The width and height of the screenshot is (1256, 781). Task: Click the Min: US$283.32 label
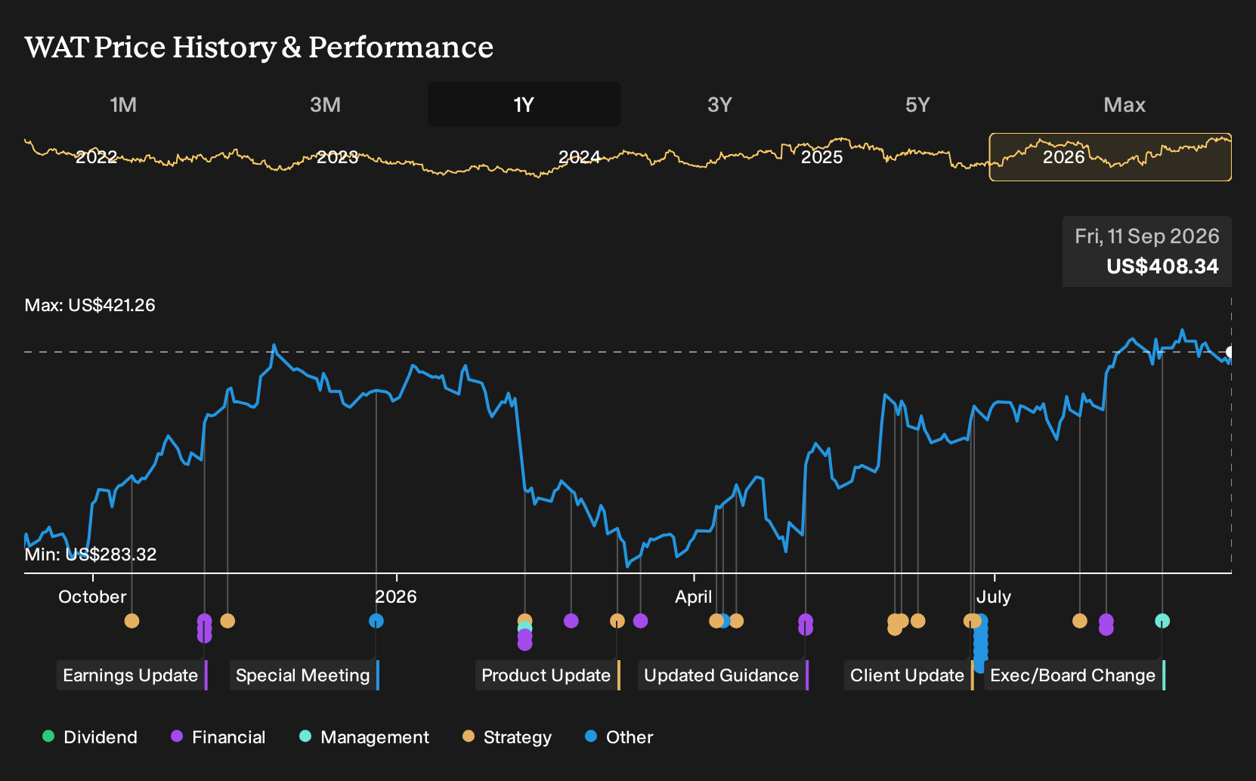tap(91, 554)
